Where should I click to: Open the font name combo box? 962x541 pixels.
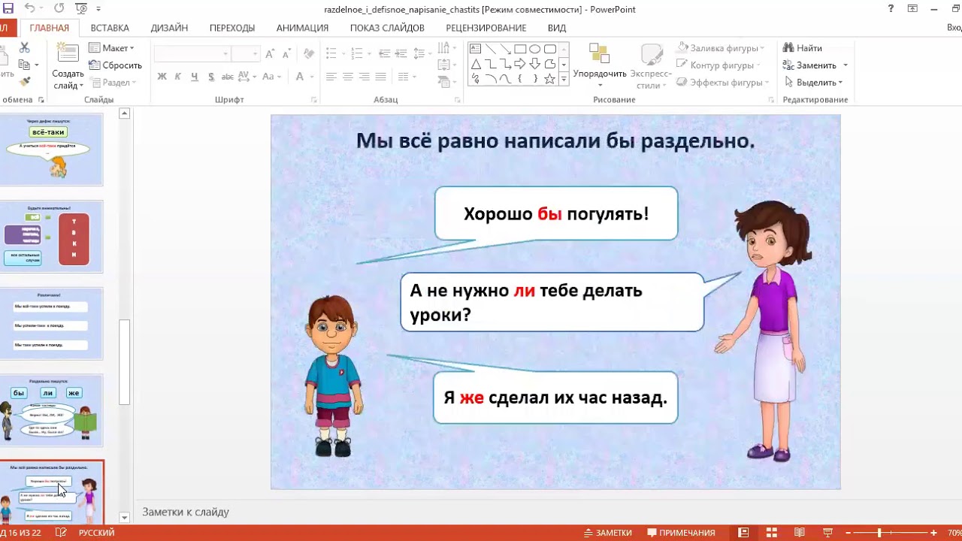192,54
